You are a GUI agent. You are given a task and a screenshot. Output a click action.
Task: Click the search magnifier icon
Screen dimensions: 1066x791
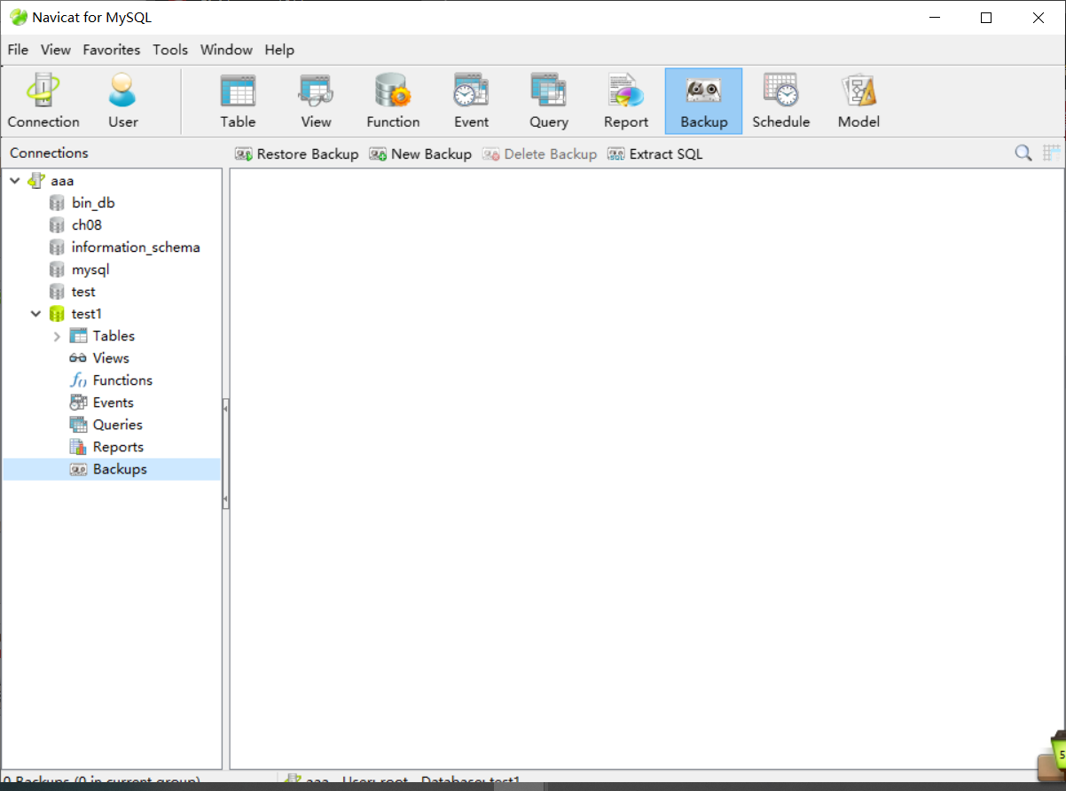pos(1023,153)
